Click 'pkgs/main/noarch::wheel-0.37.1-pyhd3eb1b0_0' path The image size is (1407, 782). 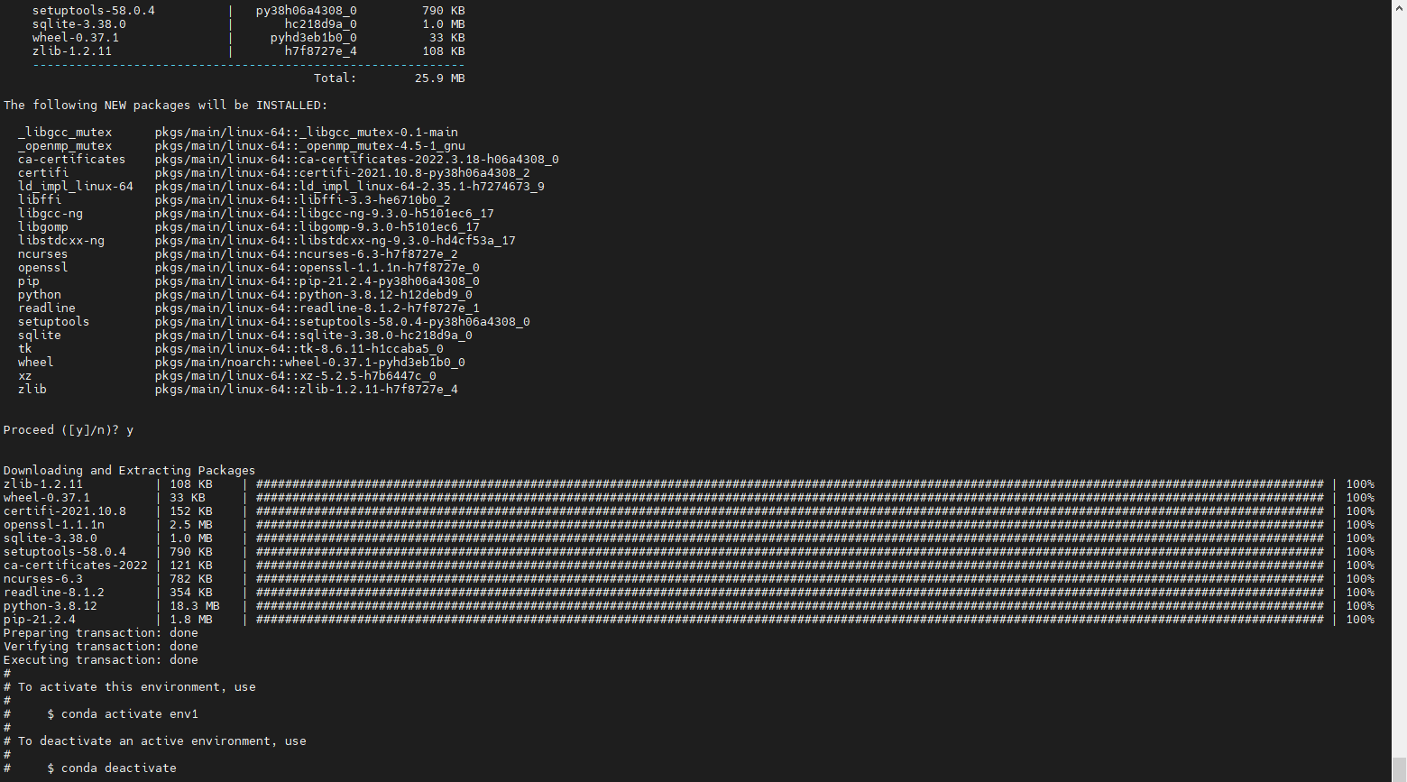(x=310, y=363)
